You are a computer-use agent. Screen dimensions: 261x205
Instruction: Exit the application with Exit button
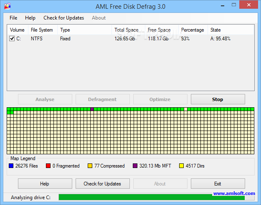coord(218,184)
